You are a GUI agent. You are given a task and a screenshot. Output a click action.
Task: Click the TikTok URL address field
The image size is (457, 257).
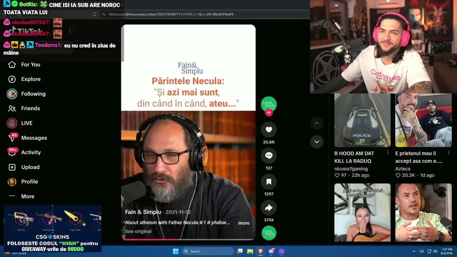(x=171, y=14)
